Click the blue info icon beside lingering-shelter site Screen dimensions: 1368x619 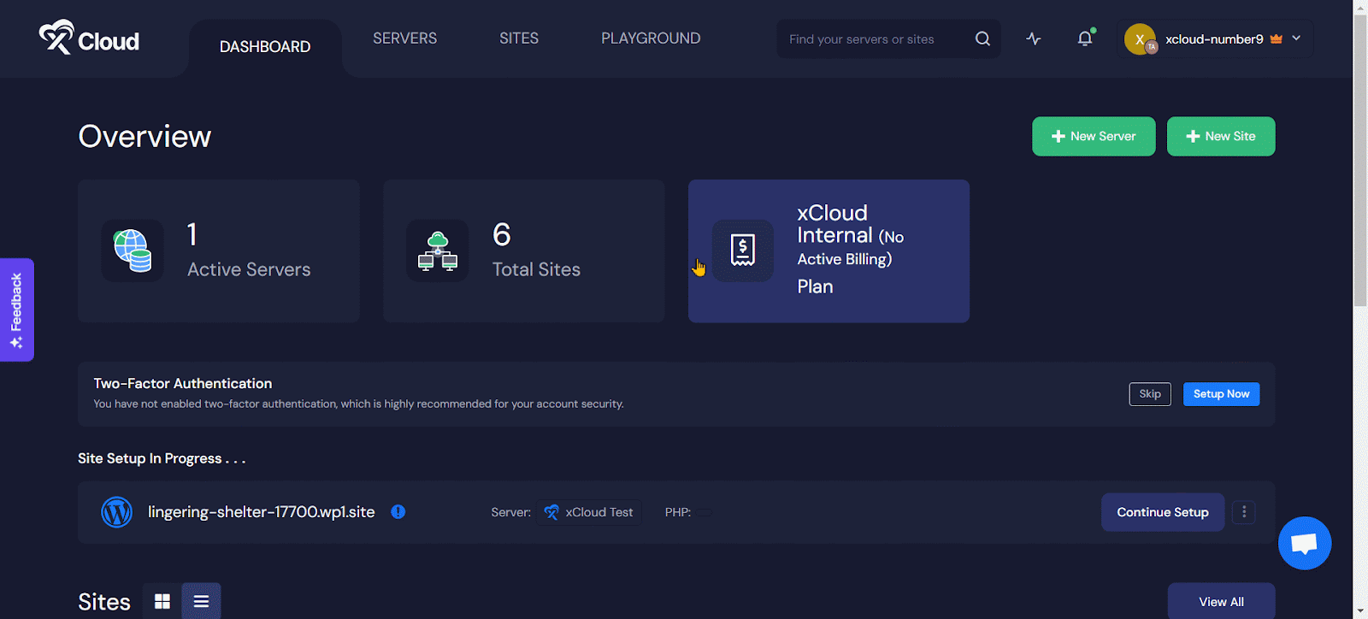[398, 511]
